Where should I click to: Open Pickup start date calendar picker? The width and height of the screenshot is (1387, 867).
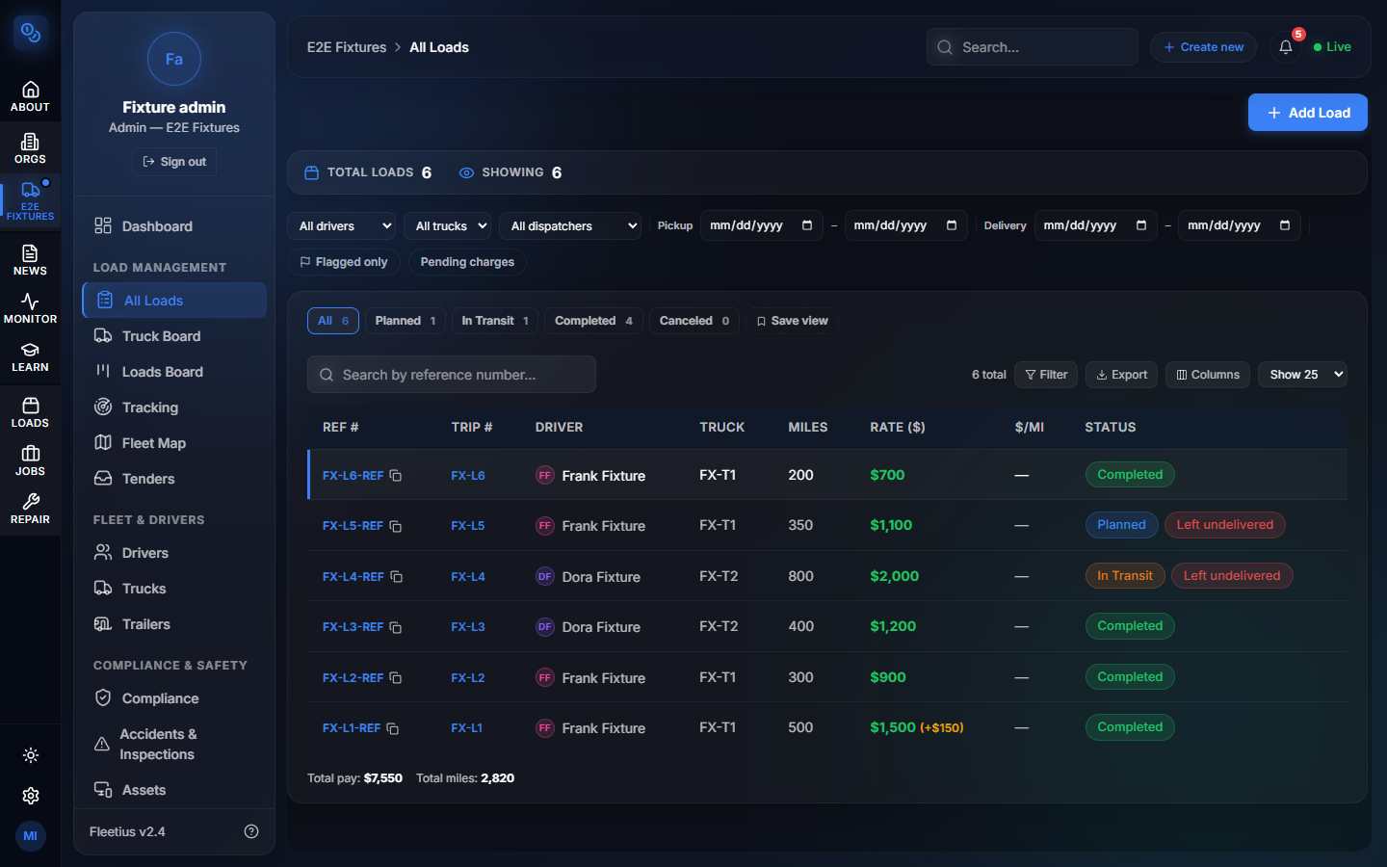click(807, 225)
